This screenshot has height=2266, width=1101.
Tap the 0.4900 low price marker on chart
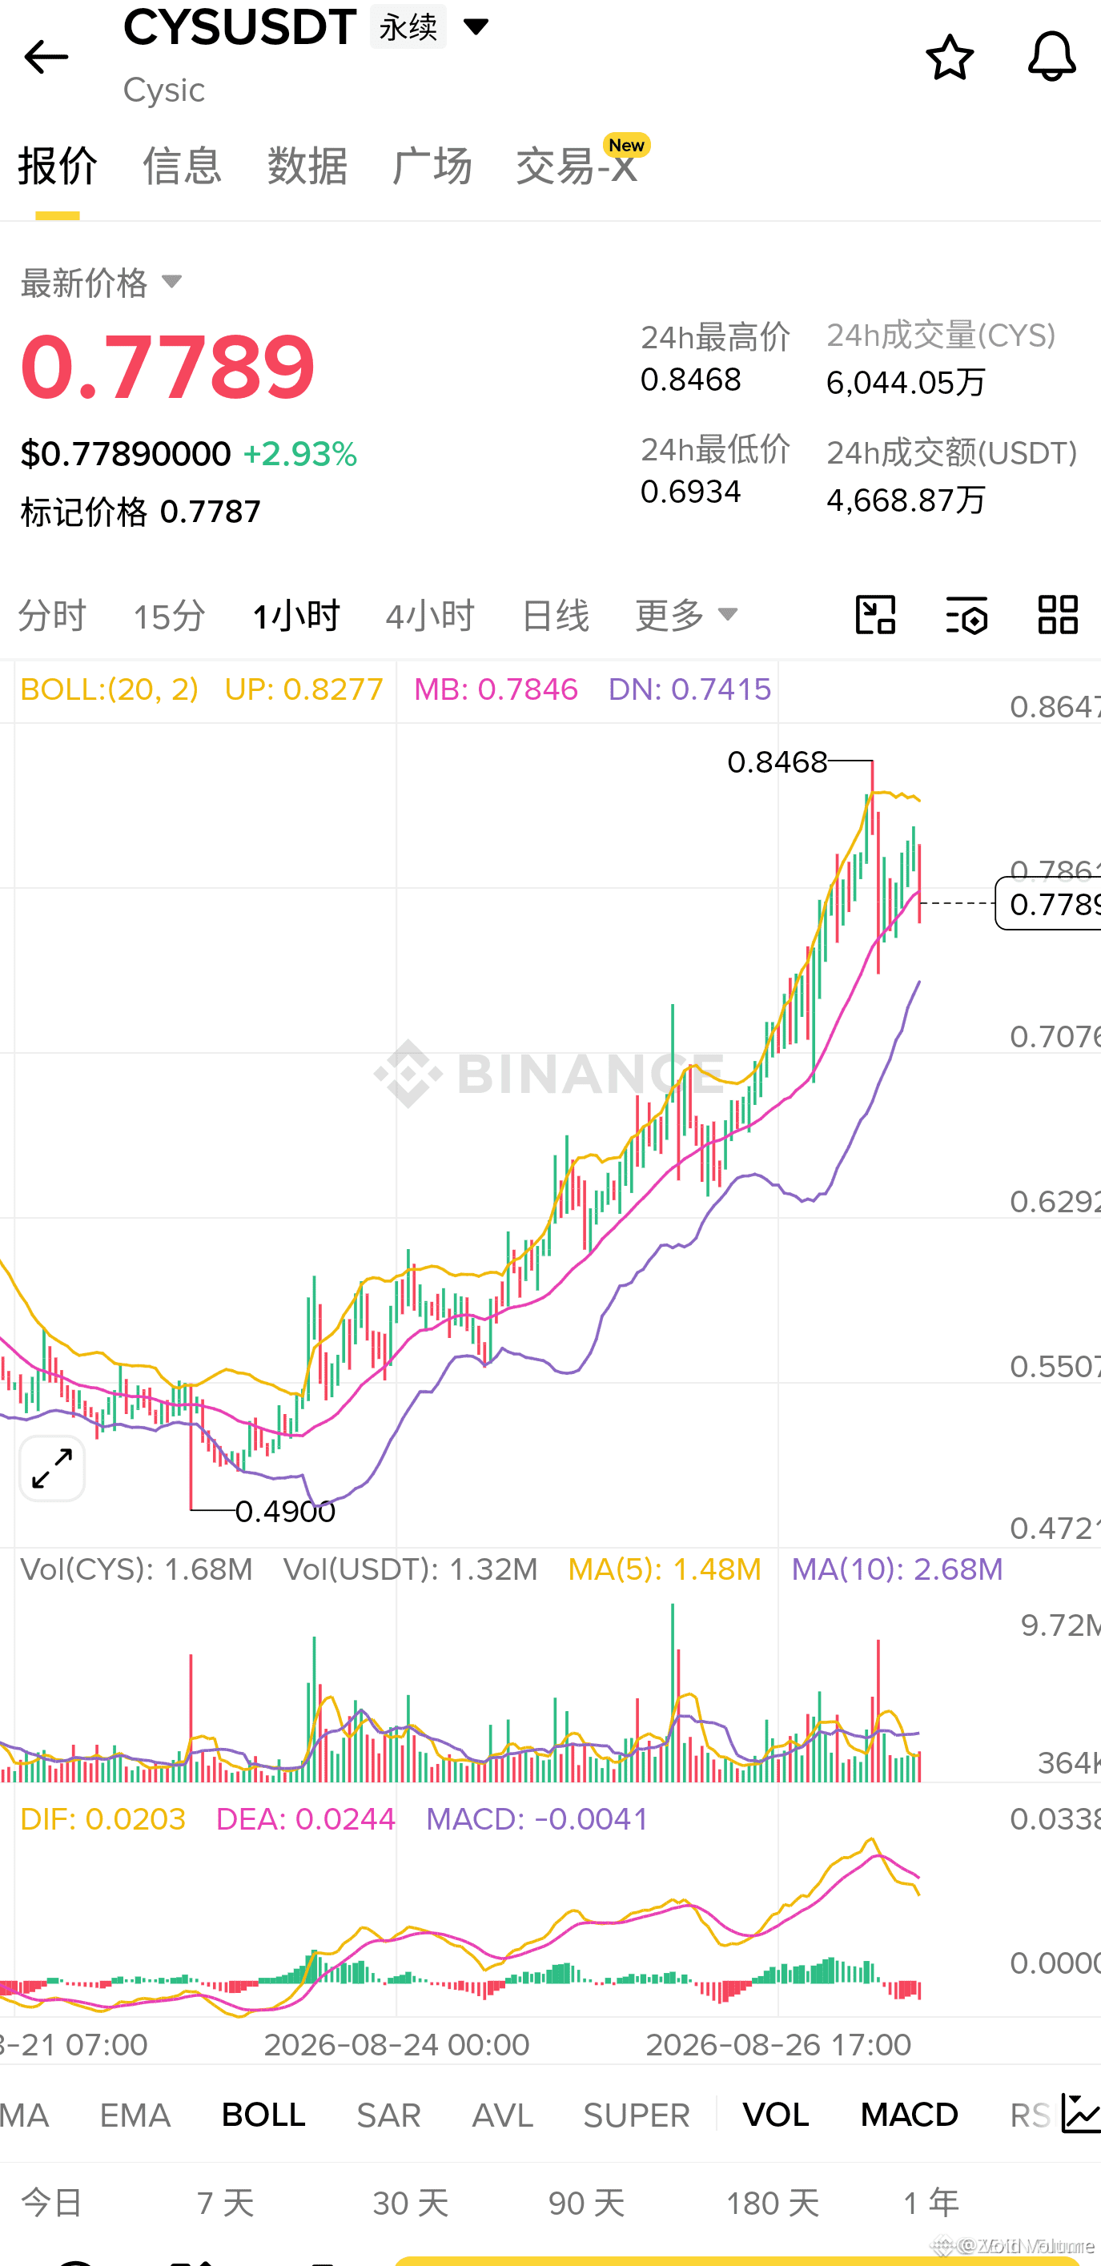click(x=285, y=1511)
